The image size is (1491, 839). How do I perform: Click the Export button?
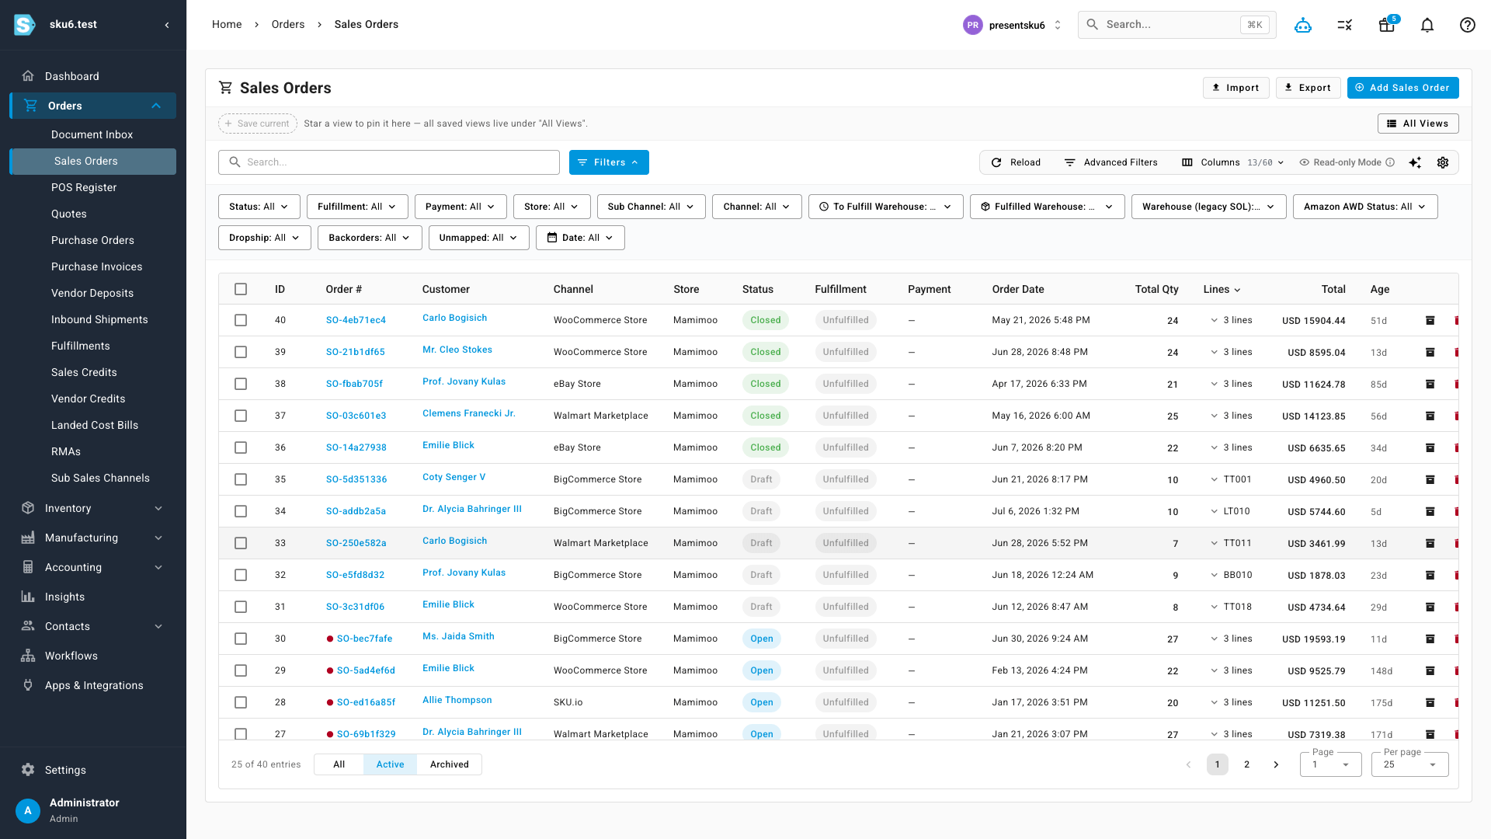pos(1308,88)
